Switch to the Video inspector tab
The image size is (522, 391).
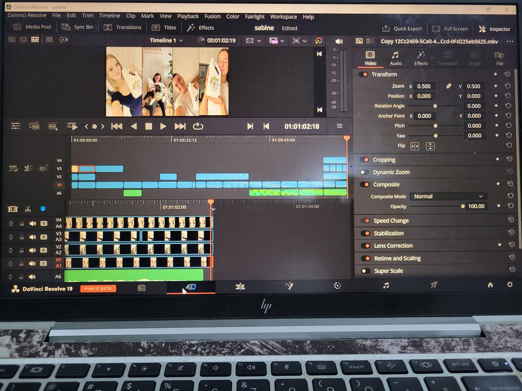click(370, 58)
